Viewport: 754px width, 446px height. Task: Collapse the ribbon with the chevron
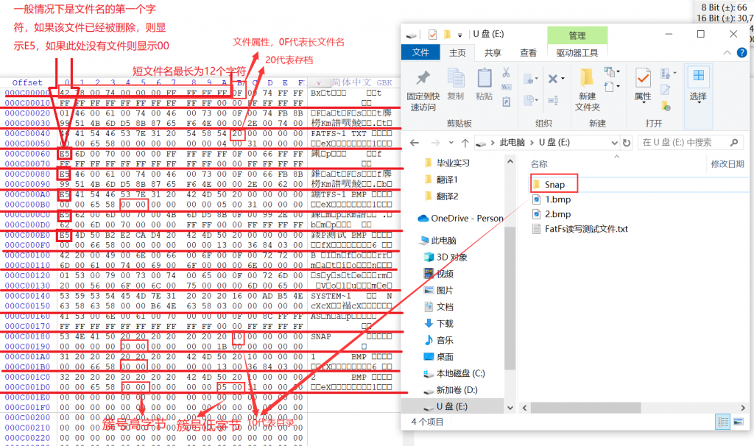click(x=727, y=52)
